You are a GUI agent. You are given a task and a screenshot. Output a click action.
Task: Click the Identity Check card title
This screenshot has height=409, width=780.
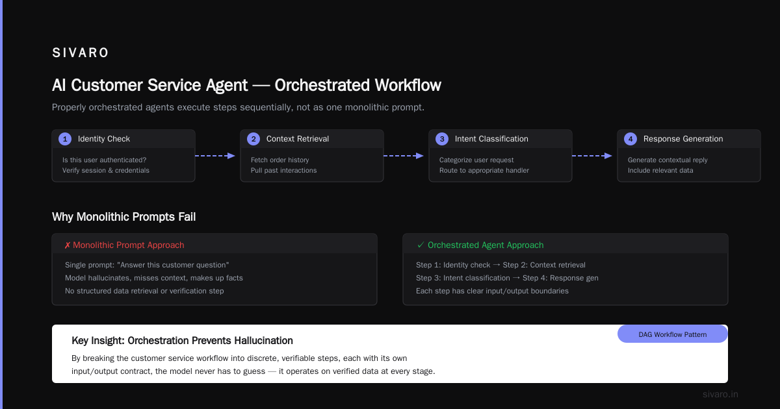point(104,139)
